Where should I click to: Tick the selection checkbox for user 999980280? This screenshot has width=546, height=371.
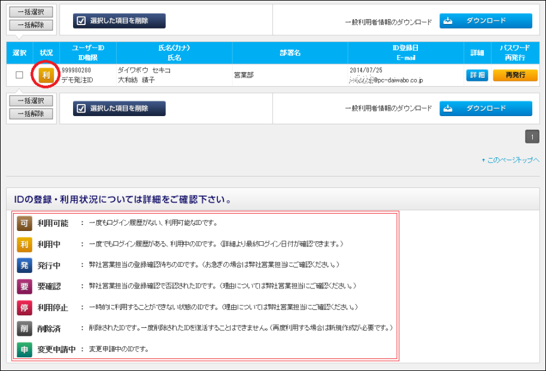[19, 75]
